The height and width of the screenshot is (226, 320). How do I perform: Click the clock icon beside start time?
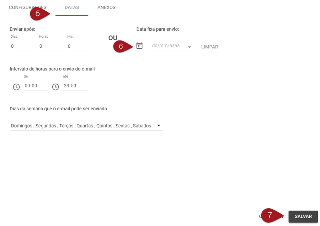[x=16, y=87]
